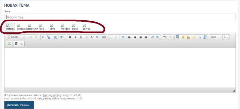
Task: Select the default topic icon
Action: pyautogui.click(x=10, y=27)
